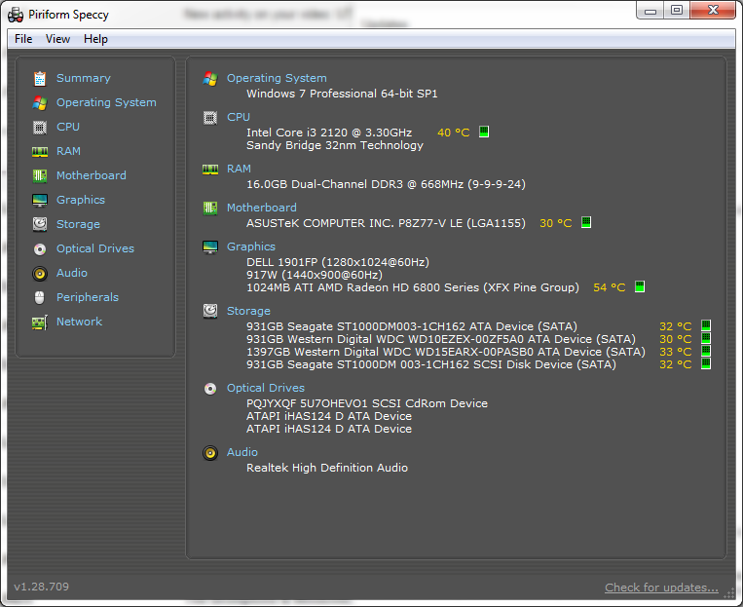The width and height of the screenshot is (743, 607).
Task: Click temperature indicator for WD15EARX drive
Action: [706, 351]
